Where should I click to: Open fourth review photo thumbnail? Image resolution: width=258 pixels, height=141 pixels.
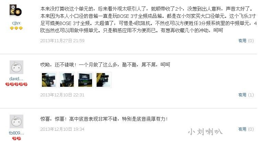pos(103,80)
